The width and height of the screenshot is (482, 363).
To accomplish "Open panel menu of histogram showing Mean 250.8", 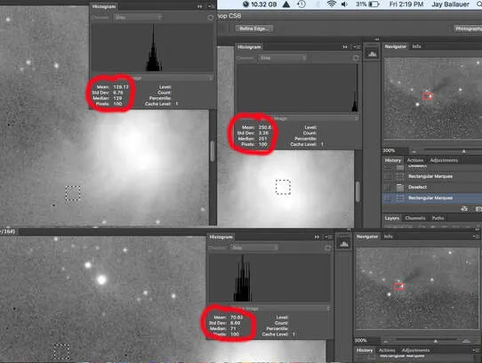I will click(x=357, y=47).
